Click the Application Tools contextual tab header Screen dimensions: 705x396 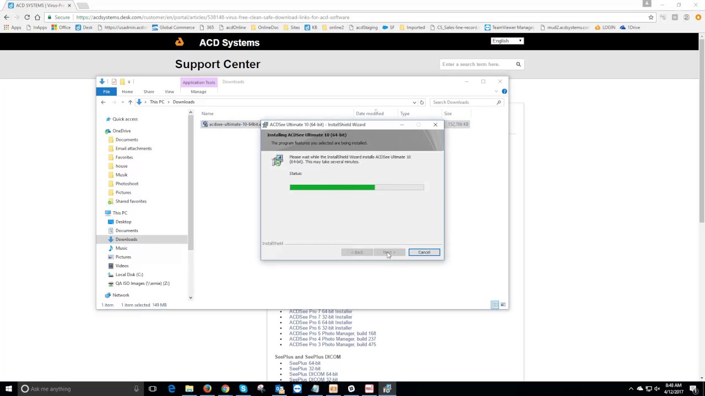click(199, 82)
